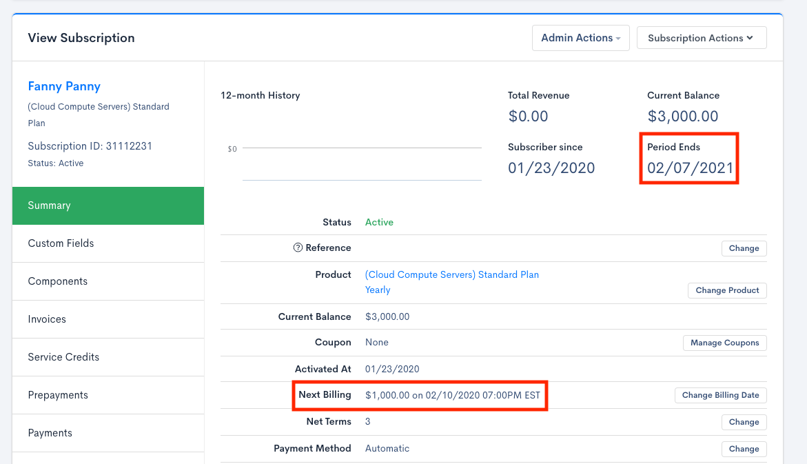
Task: Open the Admin Actions dropdown
Action: (580, 38)
